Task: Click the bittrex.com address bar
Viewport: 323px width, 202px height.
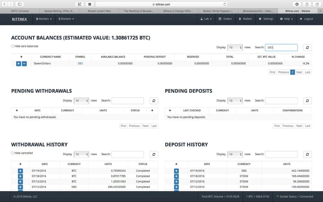Action: 161,4
